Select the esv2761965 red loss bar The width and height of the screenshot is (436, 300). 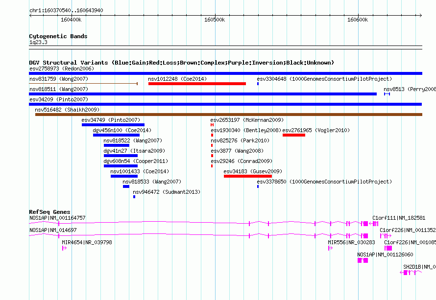[294, 135]
